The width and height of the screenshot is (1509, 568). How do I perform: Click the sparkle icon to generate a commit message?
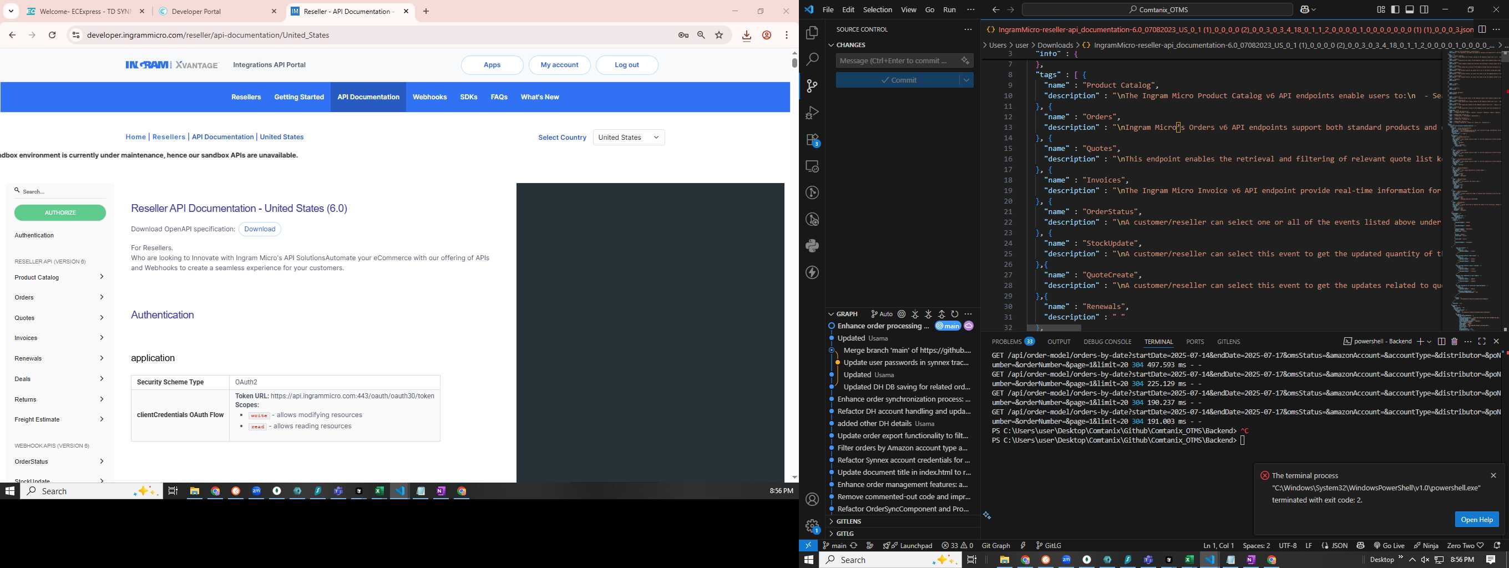[965, 61]
